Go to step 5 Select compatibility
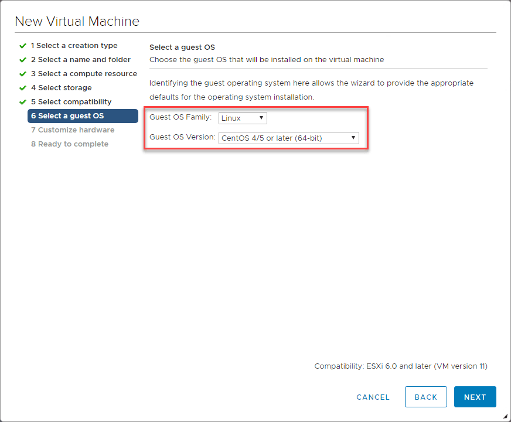Screen dimensions: 511x422 (71, 102)
